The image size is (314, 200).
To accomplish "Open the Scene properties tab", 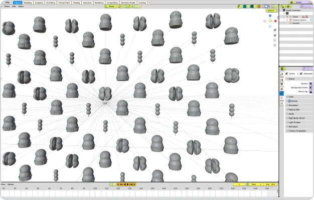I will tap(282, 93).
